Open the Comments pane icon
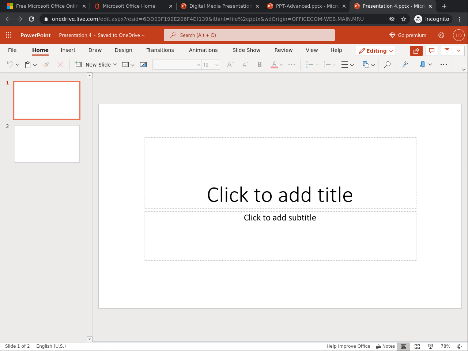The width and height of the screenshot is (468, 351). tap(432, 51)
